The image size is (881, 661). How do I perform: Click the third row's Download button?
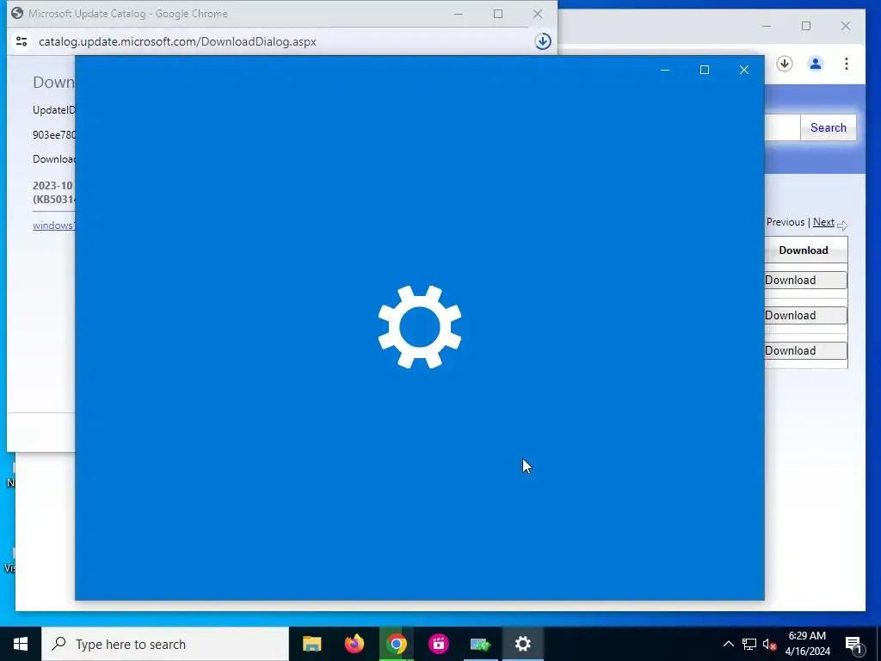coord(805,351)
